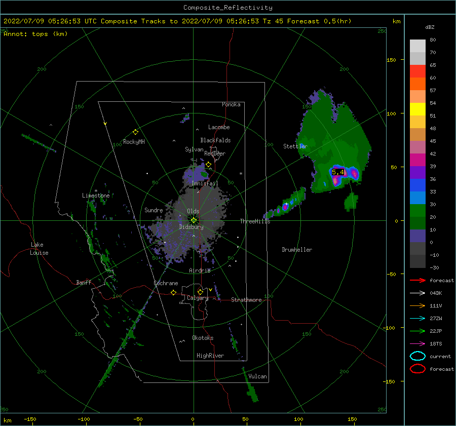Click the white cross on the Three Hills storm cell
Image resolution: width=456 pixels, height=426 pixels.
pyautogui.click(x=286, y=204)
